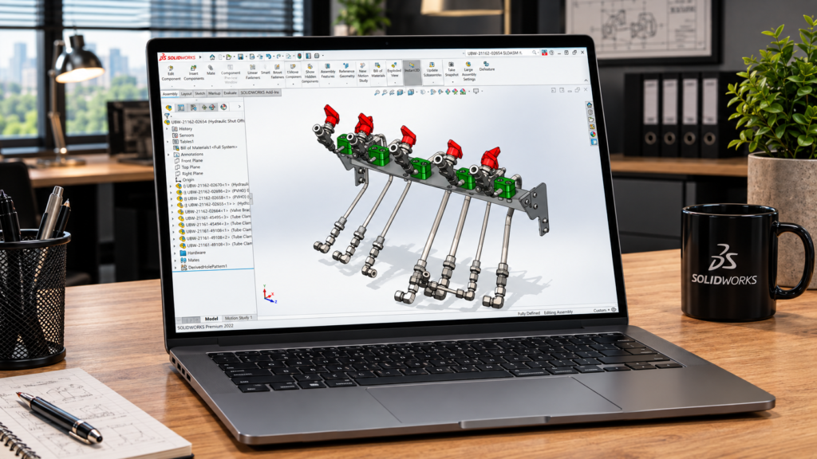
Task: Collapse the ribbon using the chevron
Action: 586,80
